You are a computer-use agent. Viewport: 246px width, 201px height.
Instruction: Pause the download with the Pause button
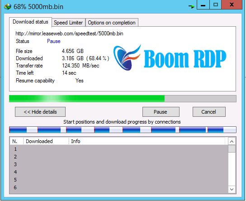pos(161,112)
